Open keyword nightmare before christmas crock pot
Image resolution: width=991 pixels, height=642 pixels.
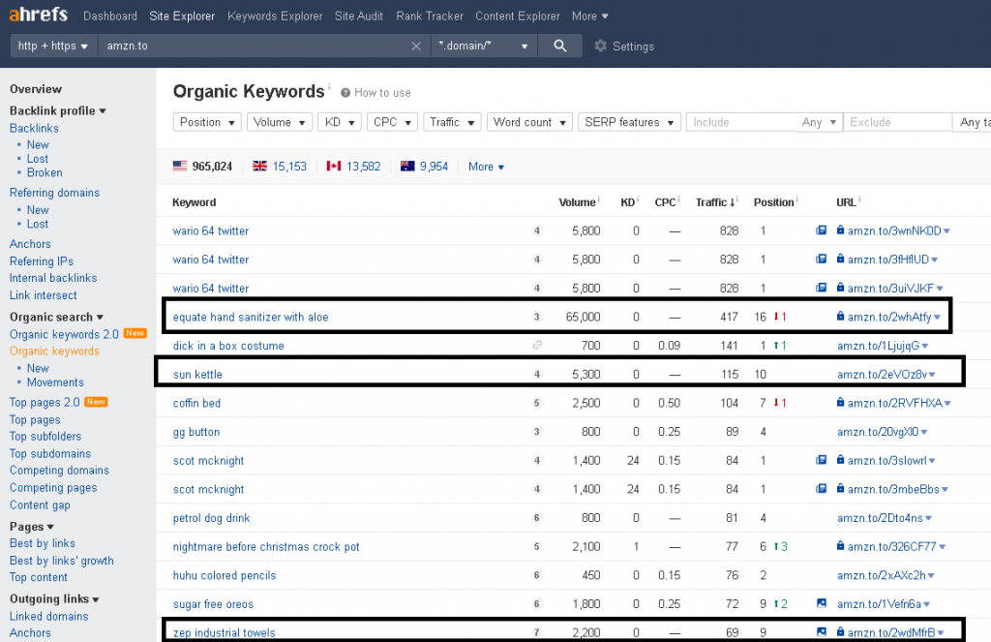(266, 546)
